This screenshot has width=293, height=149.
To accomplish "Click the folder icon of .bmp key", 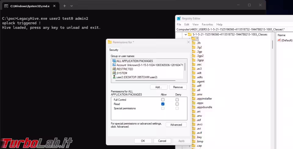I will (x=194, y=142).
